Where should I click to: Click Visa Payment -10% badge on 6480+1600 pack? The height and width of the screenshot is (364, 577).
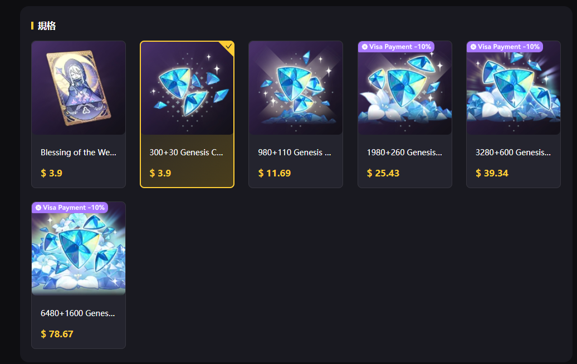(70, 208)
